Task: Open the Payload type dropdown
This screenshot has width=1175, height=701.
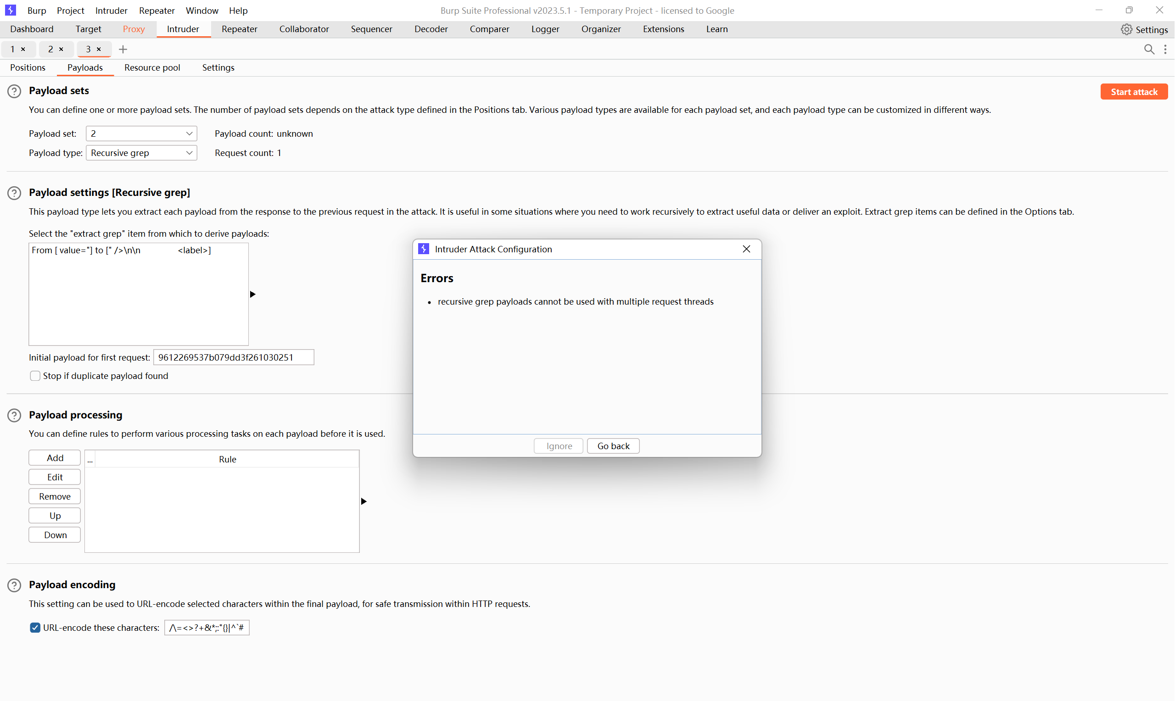Action: click(x=141, y=153)
